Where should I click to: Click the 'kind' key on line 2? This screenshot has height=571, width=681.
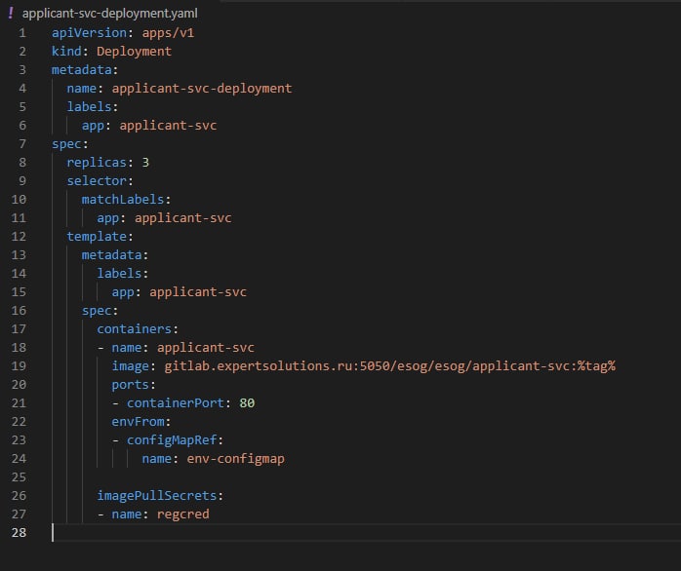click(x=66, y=52)
